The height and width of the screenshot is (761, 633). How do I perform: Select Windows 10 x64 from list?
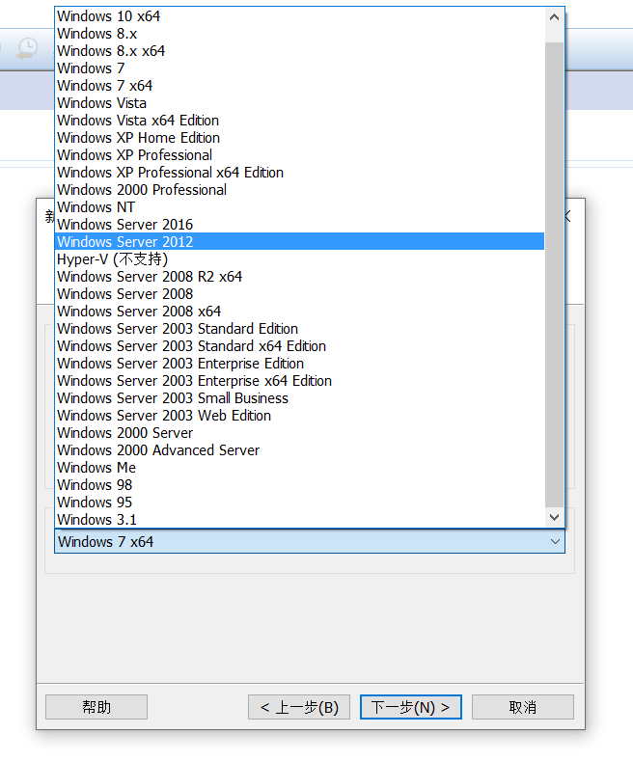click(299, 16)
